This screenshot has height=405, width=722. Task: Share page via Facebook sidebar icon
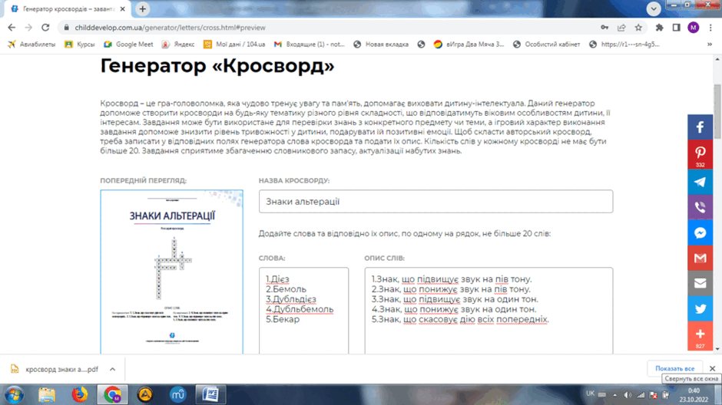pyautogui.click(x=700, y=127)
